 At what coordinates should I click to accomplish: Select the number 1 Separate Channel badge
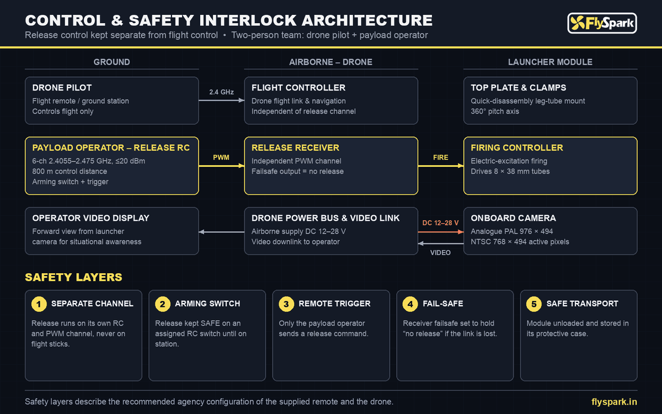39,304
